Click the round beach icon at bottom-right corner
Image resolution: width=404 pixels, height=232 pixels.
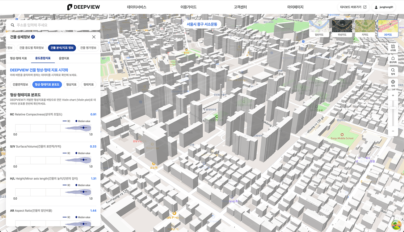pyautogui.click(x=396, y=224)
